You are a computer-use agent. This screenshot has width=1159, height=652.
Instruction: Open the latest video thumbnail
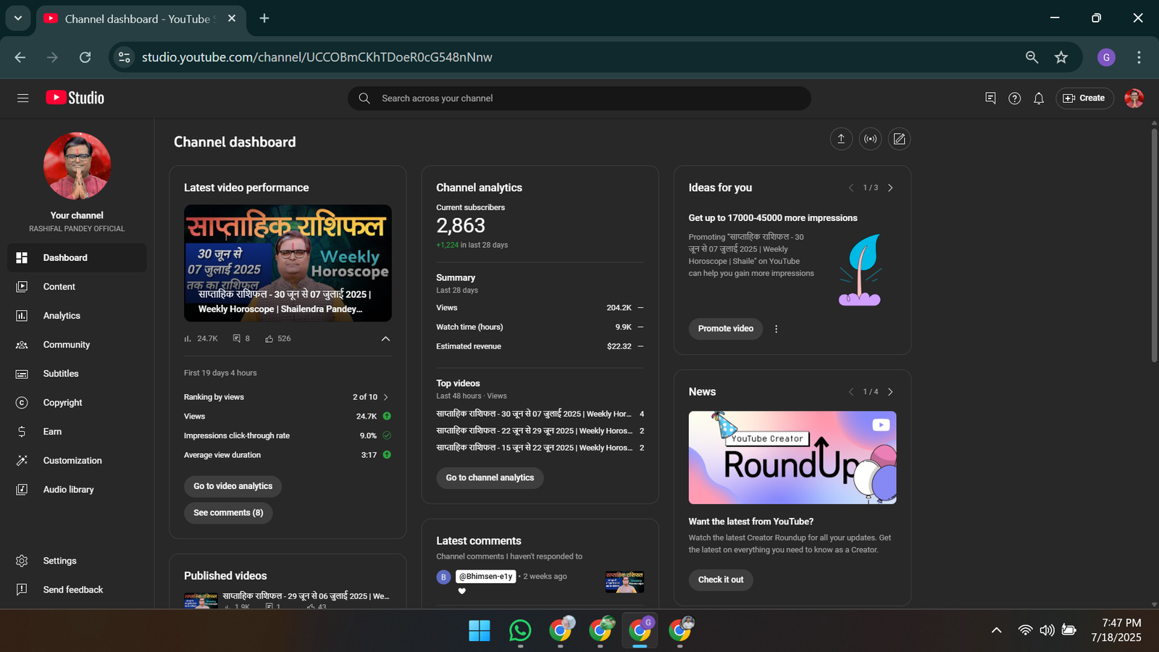288,263
